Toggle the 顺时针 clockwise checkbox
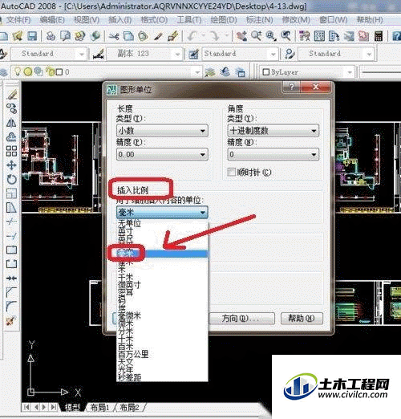The height and width of the screenshot is (419, 401). coord(231,172)
